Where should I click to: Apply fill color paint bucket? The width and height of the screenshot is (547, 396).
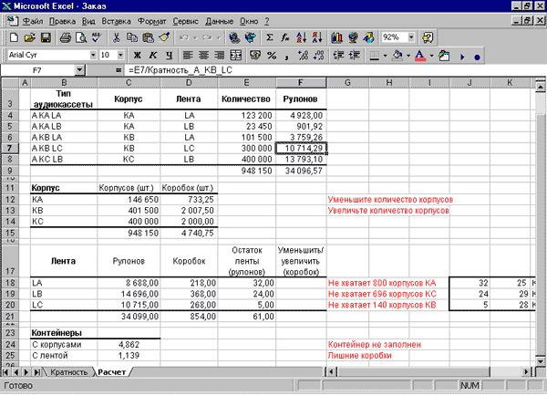(x=397, y=55)
